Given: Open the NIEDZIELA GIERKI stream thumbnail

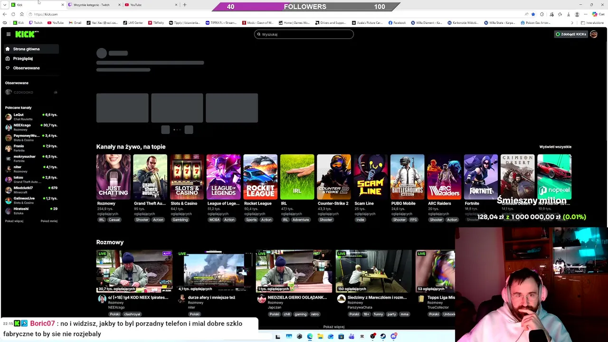Looking at the screenshot, I should [294, 271].
